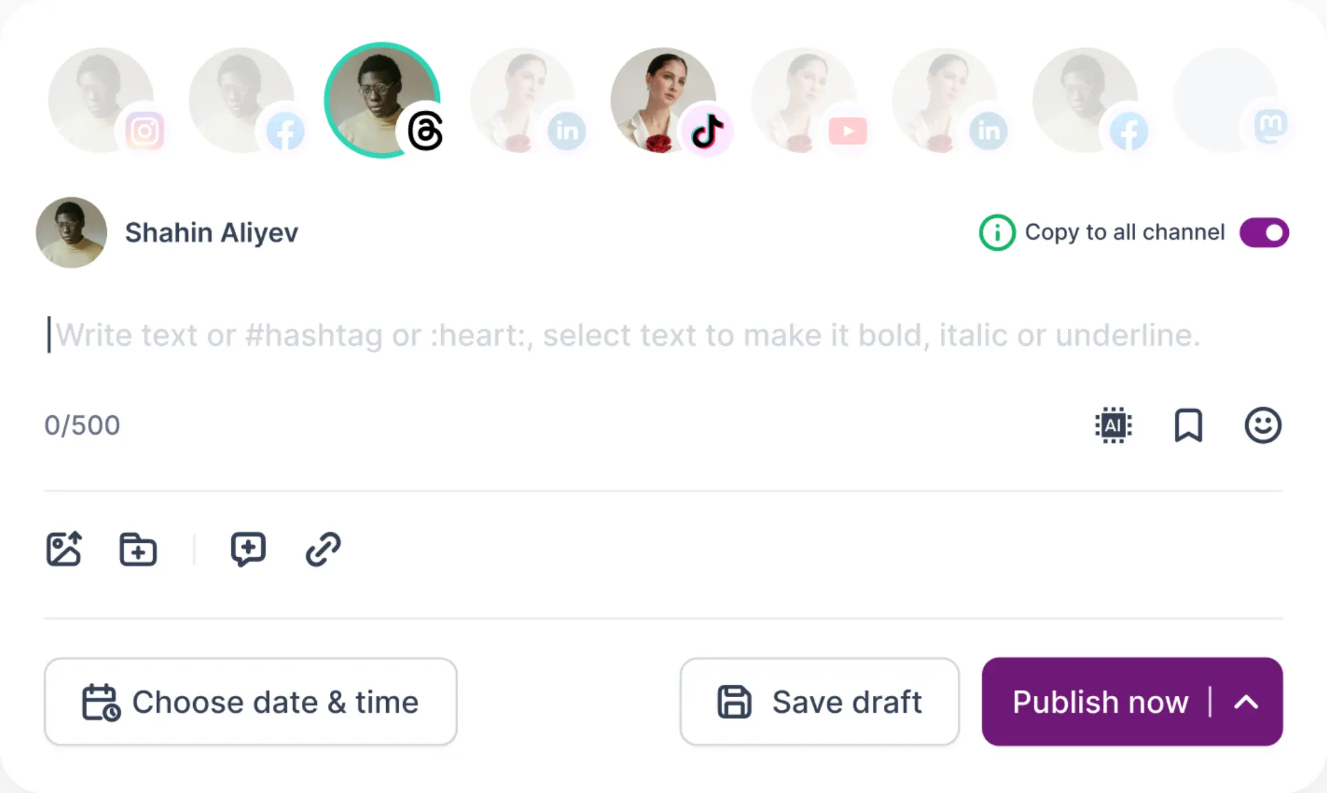Enable the Instagram channel avatar
This screenshot has width=1327, height=793.
tap(101, 100)
